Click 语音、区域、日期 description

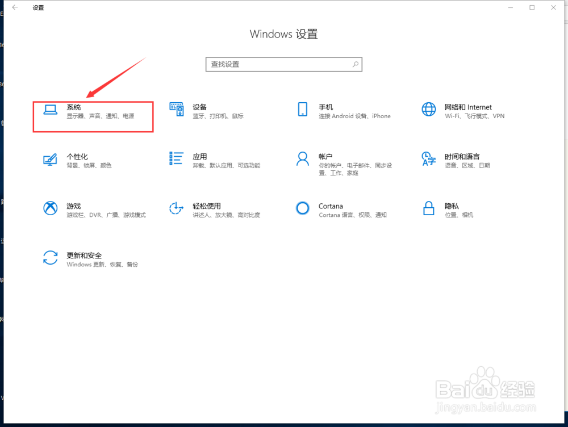tap(467, 165)
